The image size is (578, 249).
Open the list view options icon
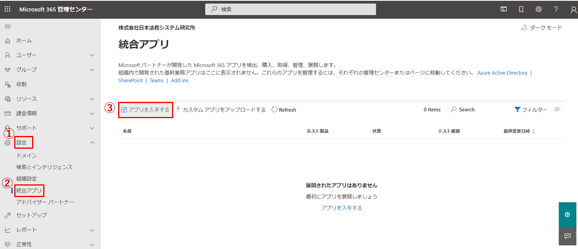557,110
